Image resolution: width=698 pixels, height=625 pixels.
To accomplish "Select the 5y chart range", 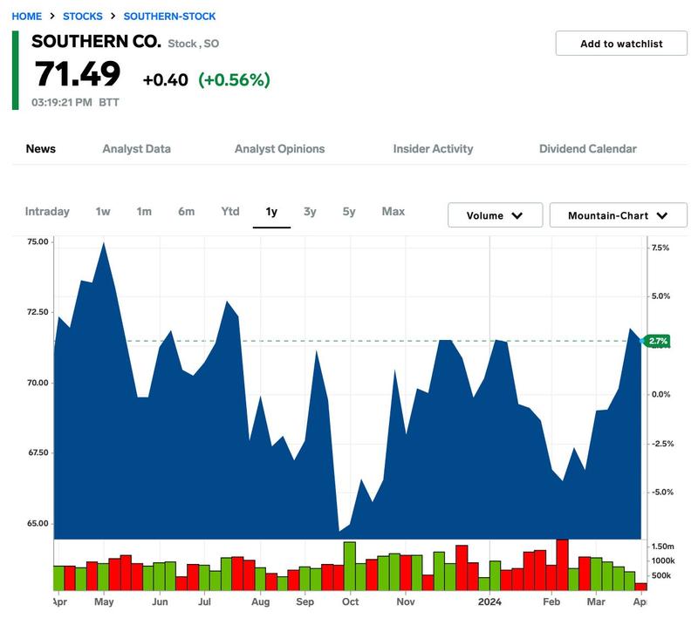I will tap(349, 211).
